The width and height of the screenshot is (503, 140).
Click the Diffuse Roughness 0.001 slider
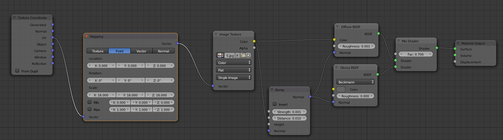pos(356,46)
